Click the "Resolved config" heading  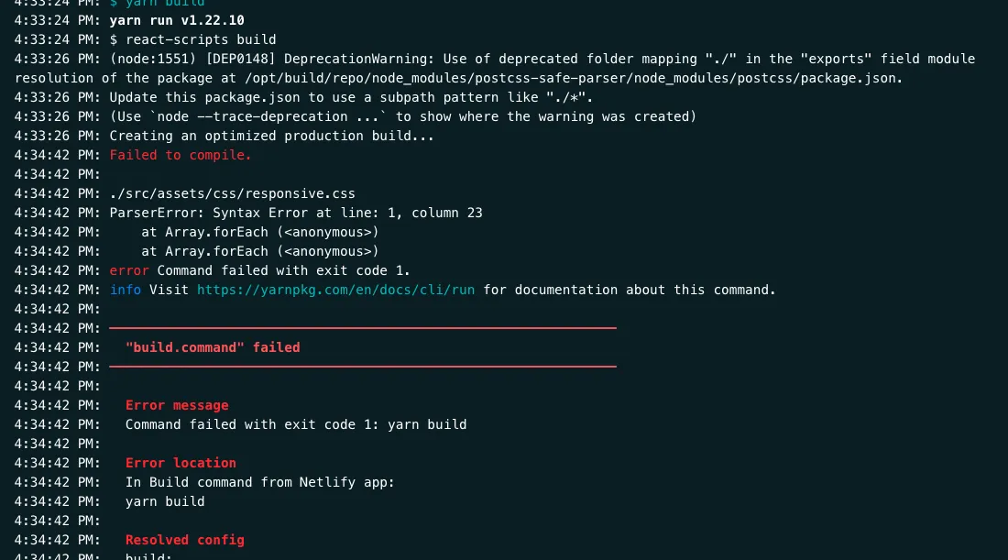pos(185,540)
